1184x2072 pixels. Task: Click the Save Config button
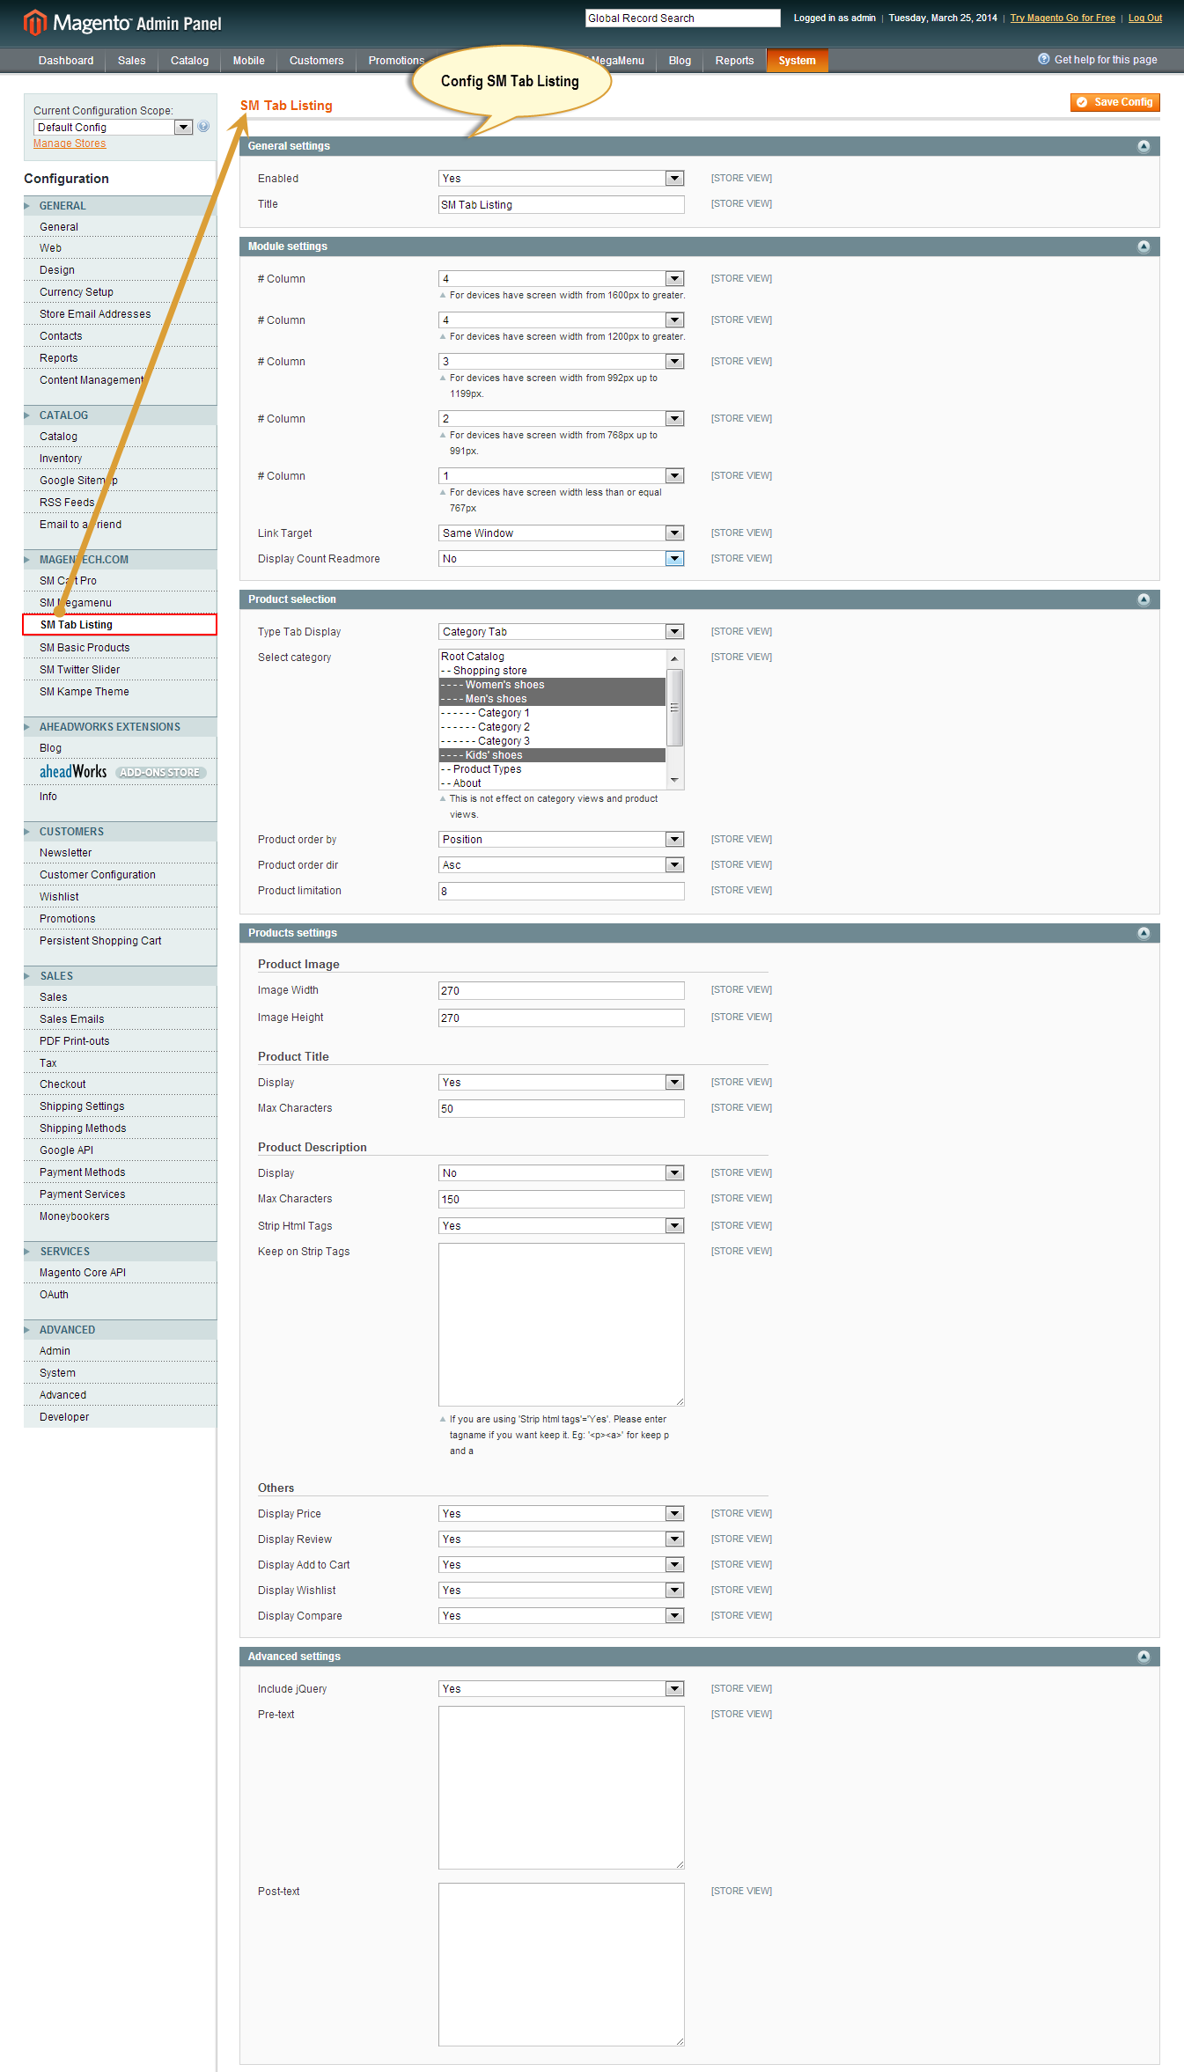pos(1115,102)
